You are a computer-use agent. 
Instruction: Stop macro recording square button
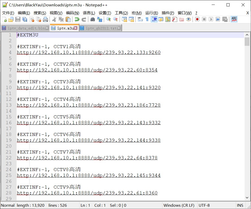click(x=204, y=19)
